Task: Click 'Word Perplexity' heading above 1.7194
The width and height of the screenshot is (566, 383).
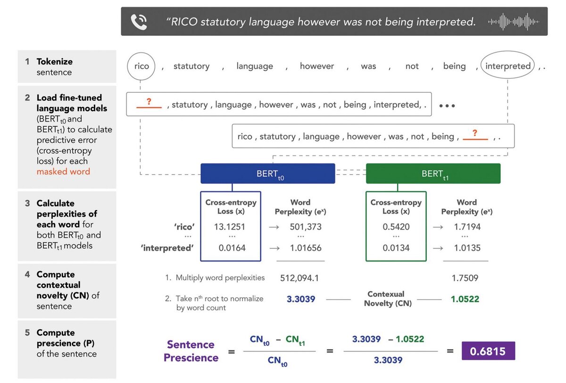Action: click(466, 207)
